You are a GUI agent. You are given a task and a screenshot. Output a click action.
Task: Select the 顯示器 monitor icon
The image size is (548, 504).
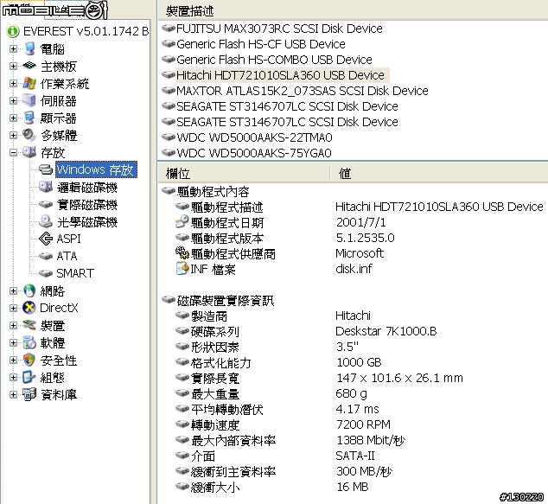(x=29, y=118)
